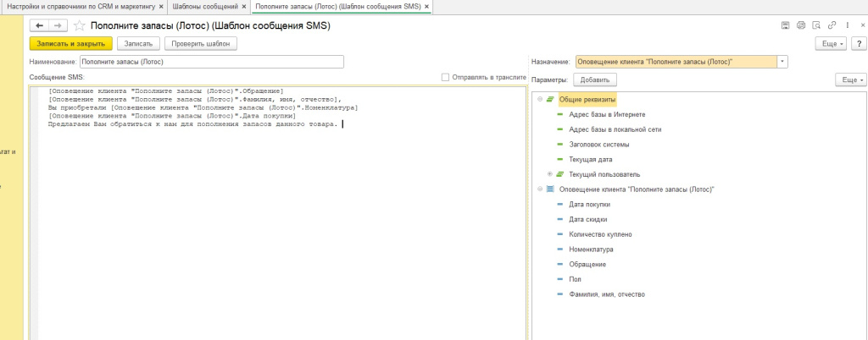
Task: Open the 'Назначение' dropdown arrow
Action: click(782, 62)
